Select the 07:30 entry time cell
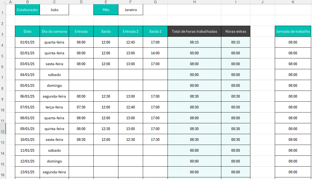This screenshot has height=179, width=312. pos(81,107)
